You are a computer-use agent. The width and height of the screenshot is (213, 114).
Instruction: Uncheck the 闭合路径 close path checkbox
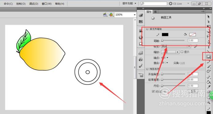coord(153,91)
